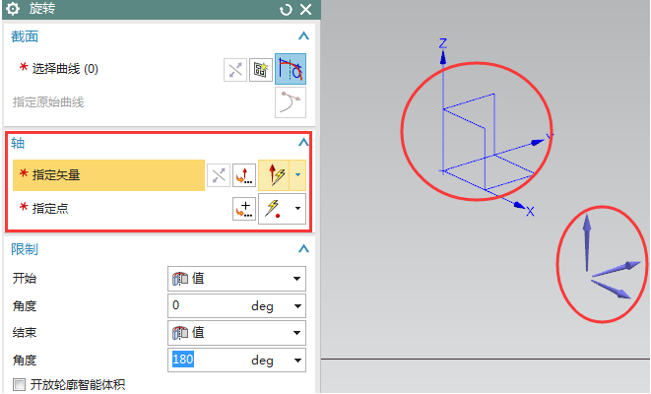Reset the Revolve dialog with the reset icon
This screenshot has height=394, width=651.
[287, 9]
